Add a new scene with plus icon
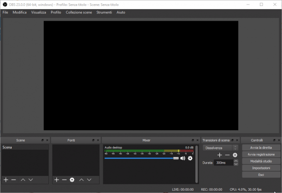This screenshot has width=282, height=193. point(6,180)
